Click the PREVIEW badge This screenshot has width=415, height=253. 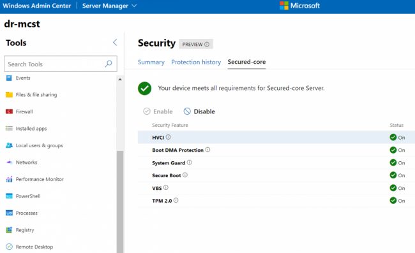(x=196, y=44)
